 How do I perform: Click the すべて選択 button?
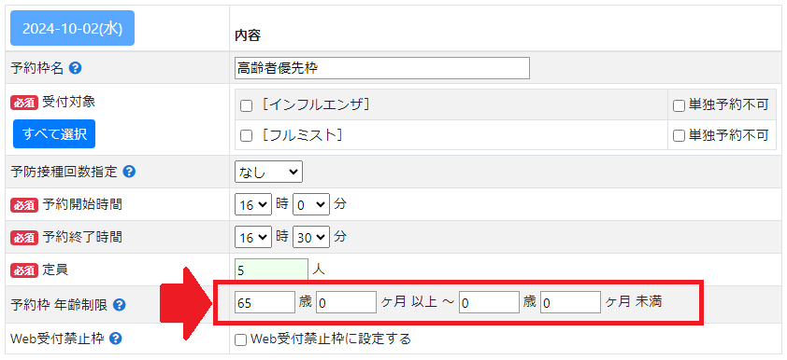(x=54, y=134)
